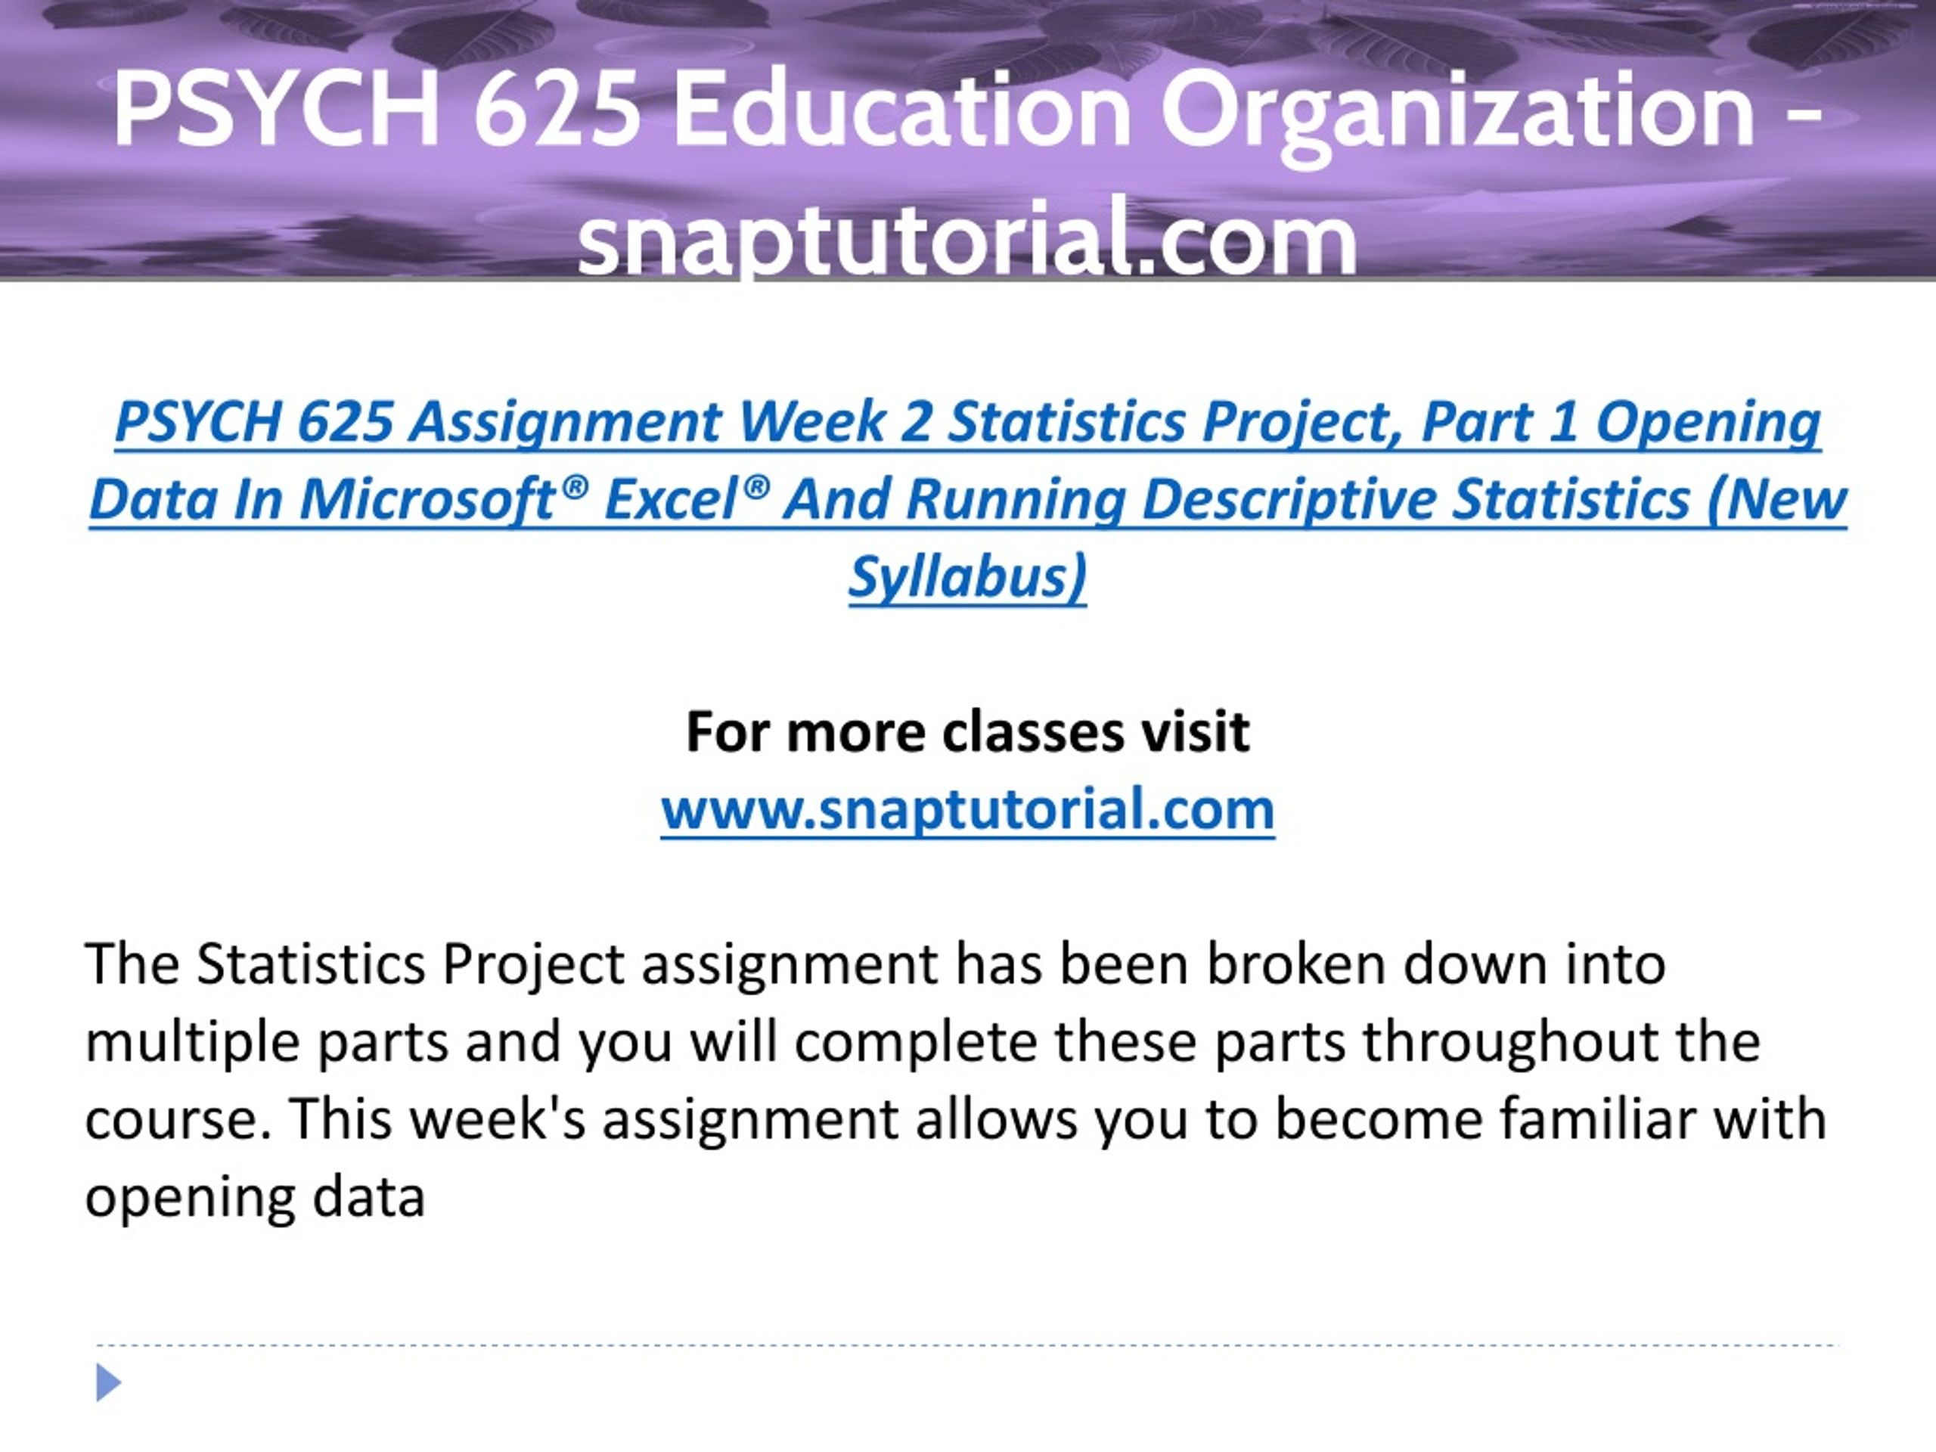Image resolution: width=1936 pixels, height=1452 pixels.
Task: Click the word 'Organization' in the title
Action: point(1458,111)
